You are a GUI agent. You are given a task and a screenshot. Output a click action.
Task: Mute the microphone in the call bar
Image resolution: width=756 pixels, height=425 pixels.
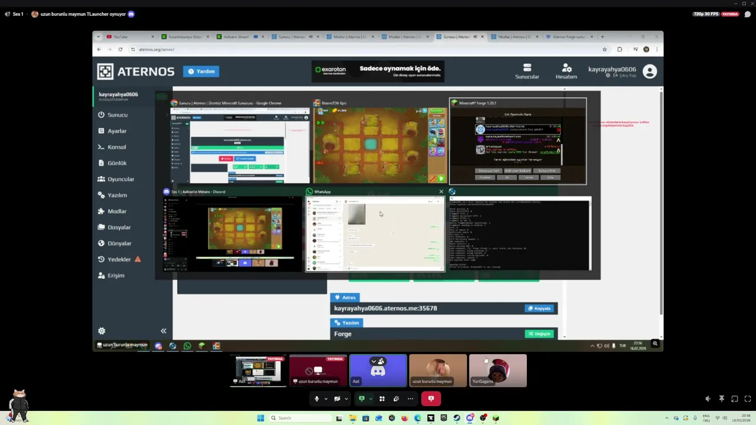(317, 398)
